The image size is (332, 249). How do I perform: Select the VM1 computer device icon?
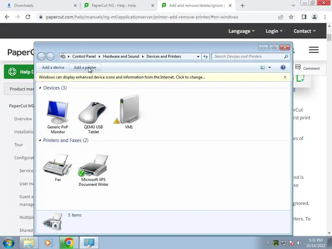click(x=129, y=112)
